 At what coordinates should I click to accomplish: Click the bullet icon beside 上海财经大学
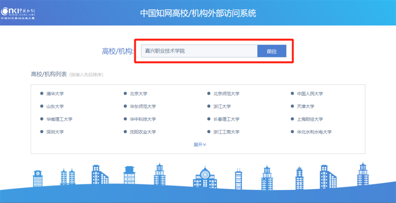tap(292, 119)
